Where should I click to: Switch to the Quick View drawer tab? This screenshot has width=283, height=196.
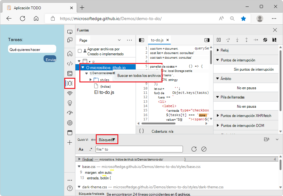click(86, 140)
